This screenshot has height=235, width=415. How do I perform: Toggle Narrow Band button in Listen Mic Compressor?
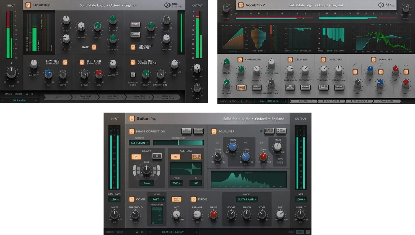(133, 75)
